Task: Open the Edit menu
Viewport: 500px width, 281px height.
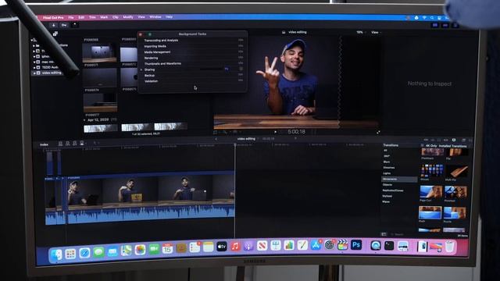Action: [x=81, y=17]
